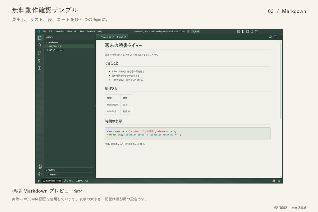Click the table cell 制作中
The width and height of the screenshot is (318, 212).
[126, 111]
